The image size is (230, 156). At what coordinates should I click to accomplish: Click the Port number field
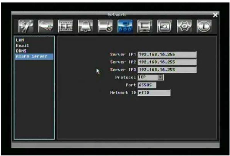(147, 85)
